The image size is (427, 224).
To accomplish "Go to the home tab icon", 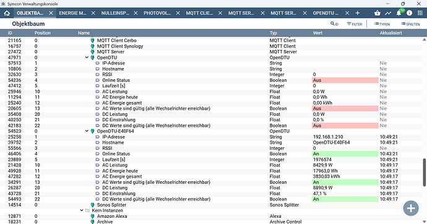I will tap(7, 13).
